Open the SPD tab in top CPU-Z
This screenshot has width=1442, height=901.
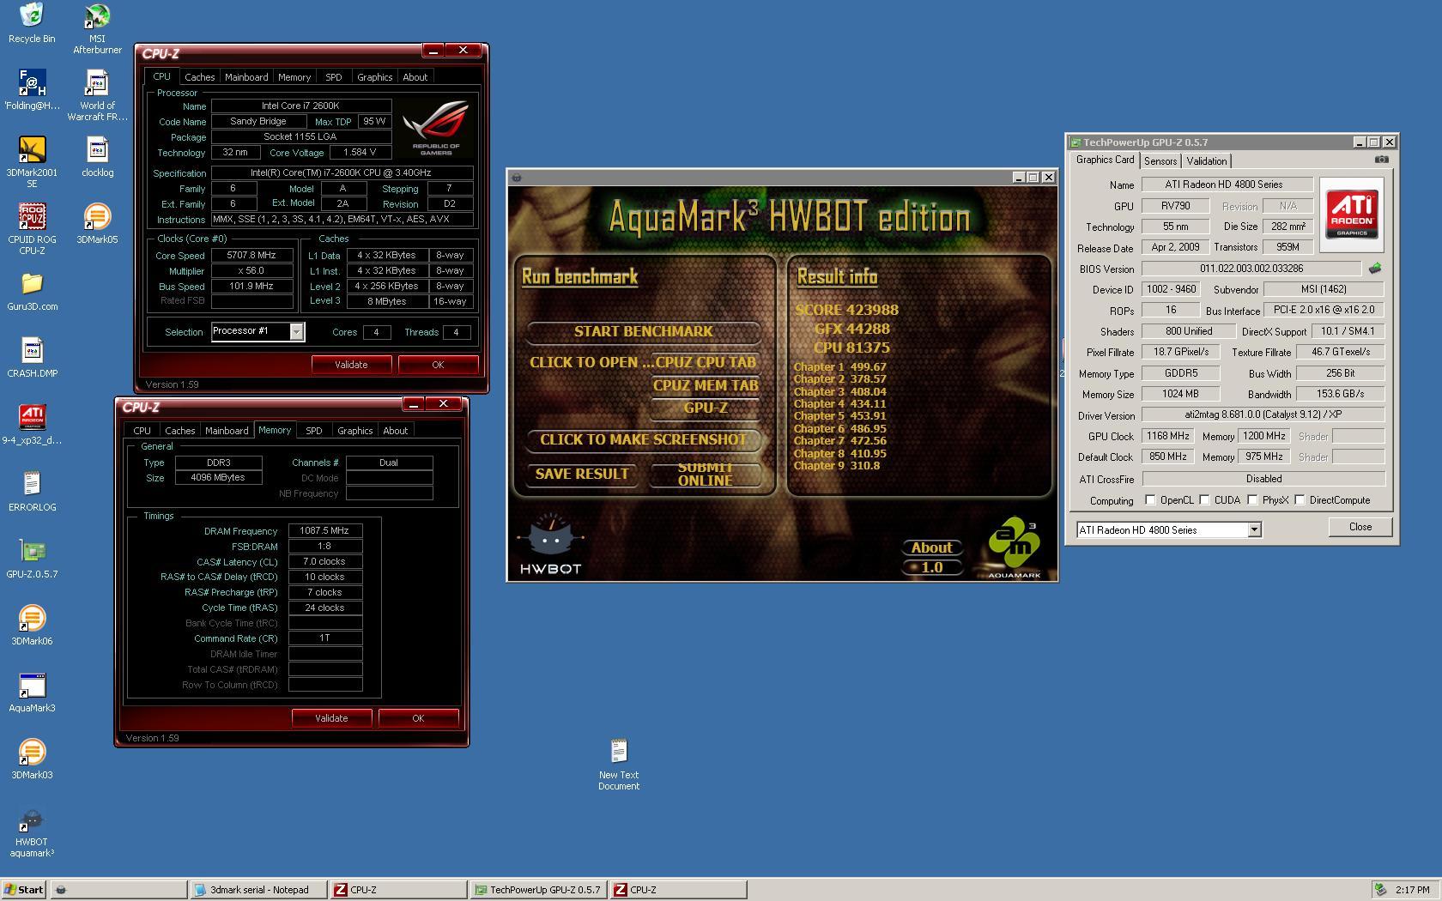(333, 77)
